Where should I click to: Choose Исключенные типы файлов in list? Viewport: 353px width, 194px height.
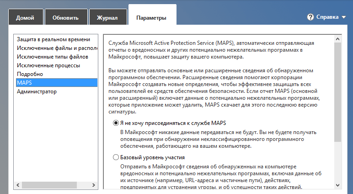click(53, 57)
